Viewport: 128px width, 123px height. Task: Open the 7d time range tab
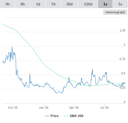click(53, 4)
